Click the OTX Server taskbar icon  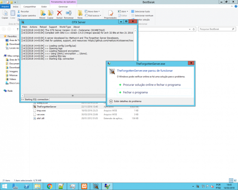[96, 186]
